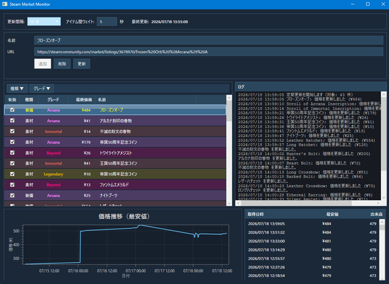Click the history table scroll-up arrow
The height and width of the screenshot is (284, 389).
(382, 222)
